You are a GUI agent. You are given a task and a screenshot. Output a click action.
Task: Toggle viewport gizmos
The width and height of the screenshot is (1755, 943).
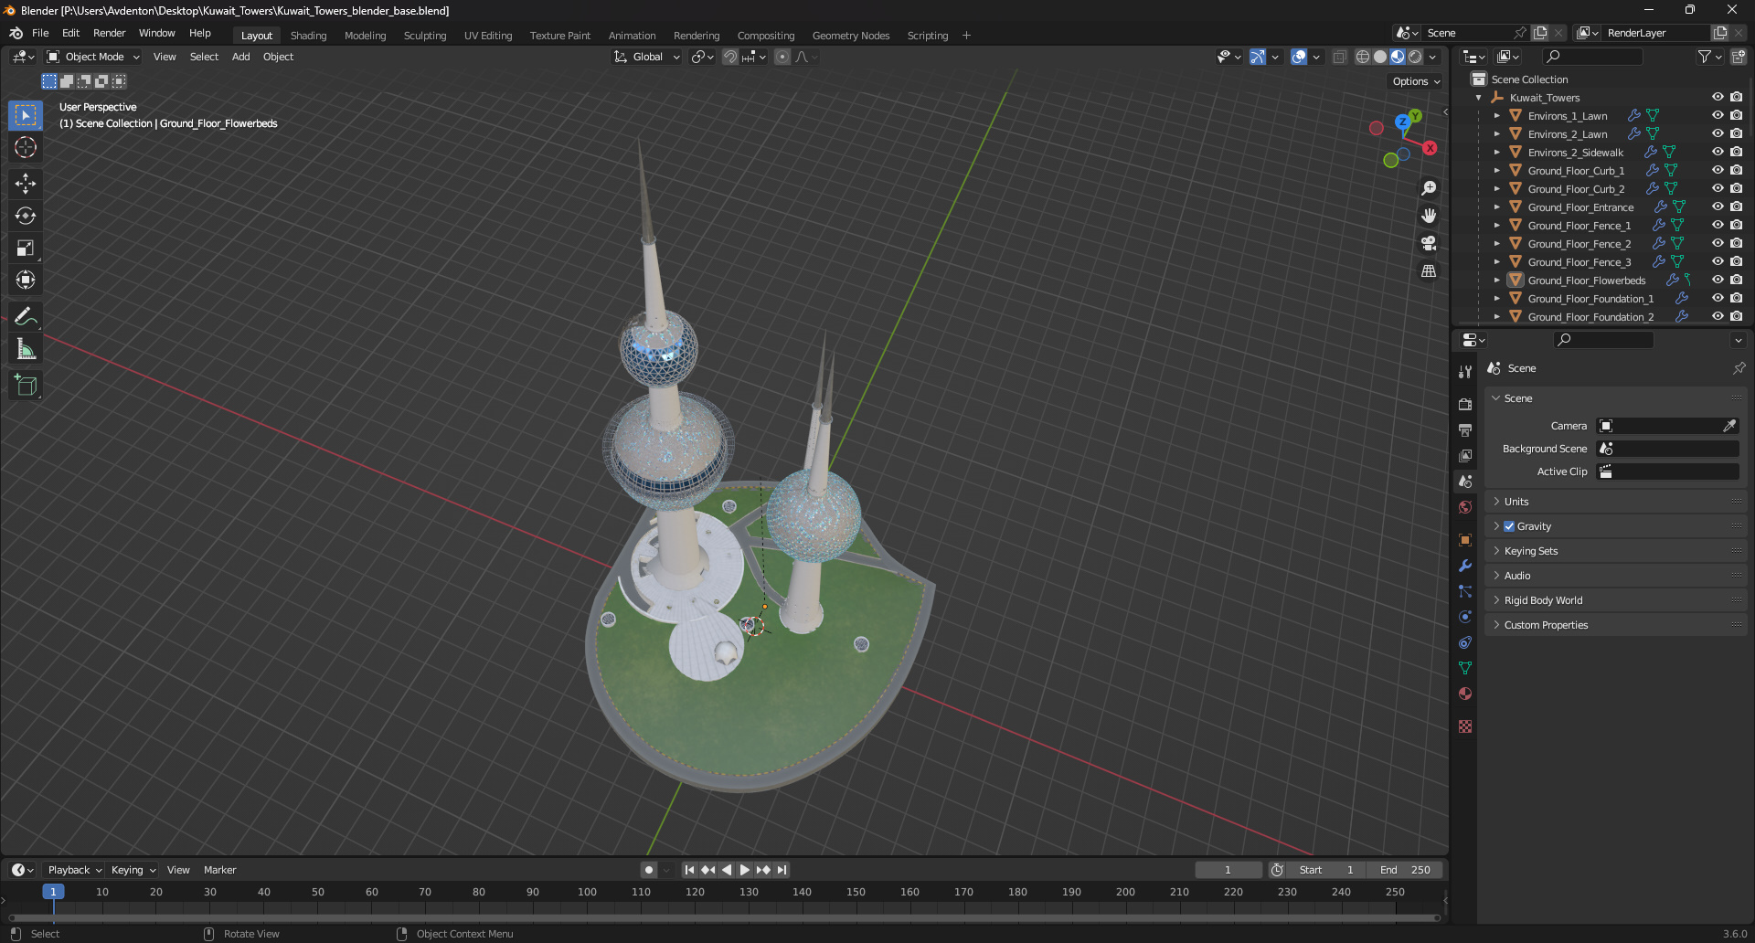tap(1258, 57)
